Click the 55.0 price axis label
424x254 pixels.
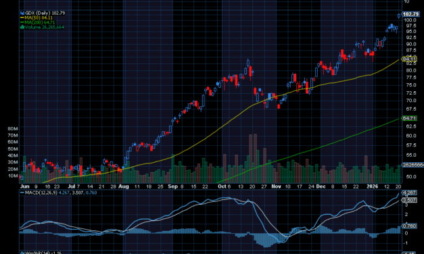pyautogui.click(x=411, y=155)
